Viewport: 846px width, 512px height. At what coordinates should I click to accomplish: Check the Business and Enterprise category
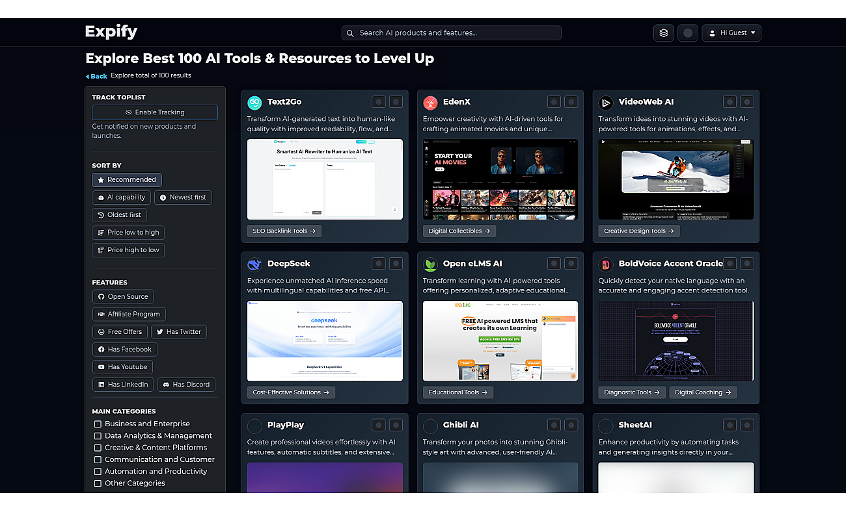point(98,424)
